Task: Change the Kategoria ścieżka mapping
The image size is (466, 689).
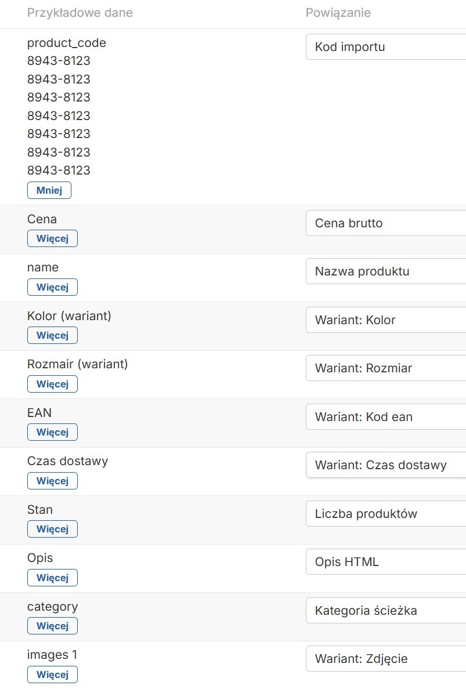Action: tap(386, 611)
